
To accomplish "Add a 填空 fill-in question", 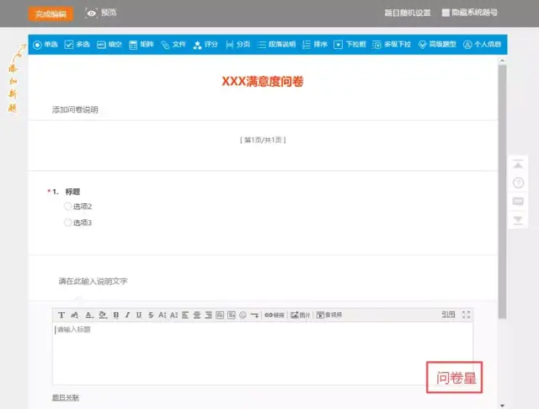I will point(109,45).
